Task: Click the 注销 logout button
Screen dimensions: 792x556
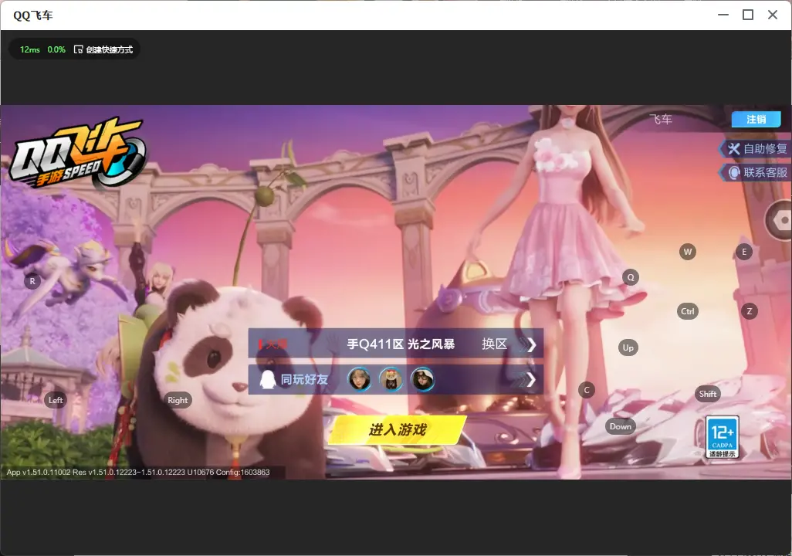Action: (x=756, y=119)
